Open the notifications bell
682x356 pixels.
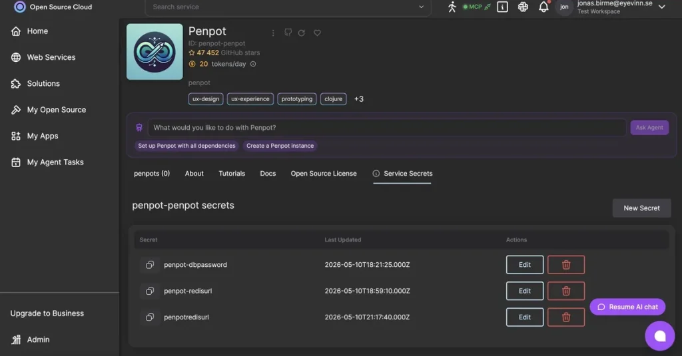[543, 7]
